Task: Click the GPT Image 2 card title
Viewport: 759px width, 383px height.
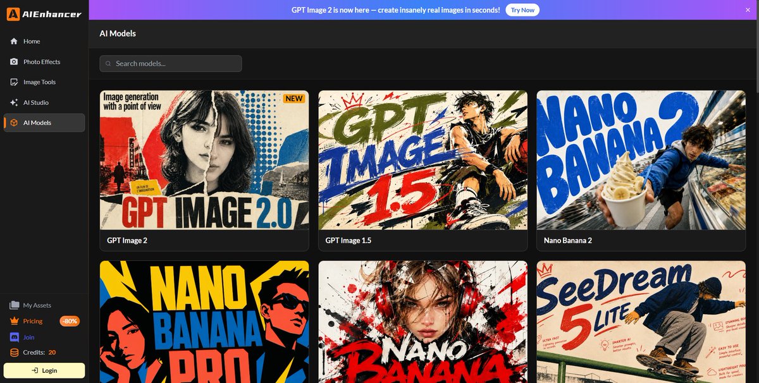Action: pyautogui.click(x=127, y=241)
